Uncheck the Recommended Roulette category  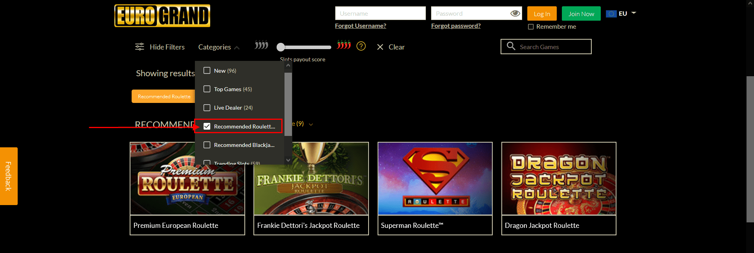[207, 126]
